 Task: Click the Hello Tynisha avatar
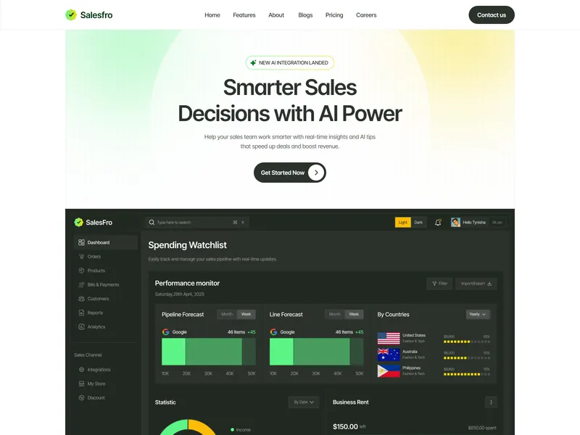[456, 223]
